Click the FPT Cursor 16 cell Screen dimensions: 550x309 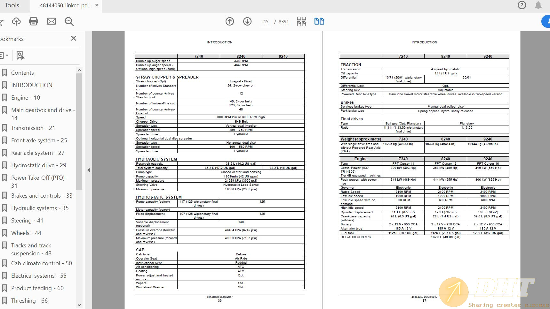488,164
